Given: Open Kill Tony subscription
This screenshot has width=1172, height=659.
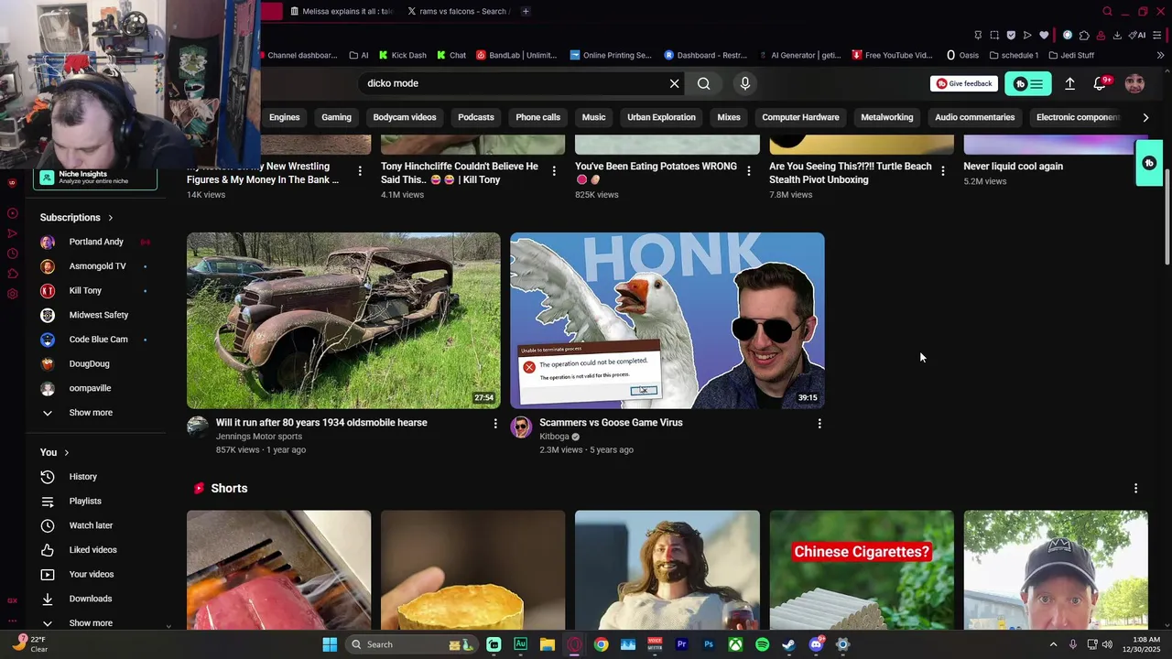Looking at the screenshot, I should [95, 291].
